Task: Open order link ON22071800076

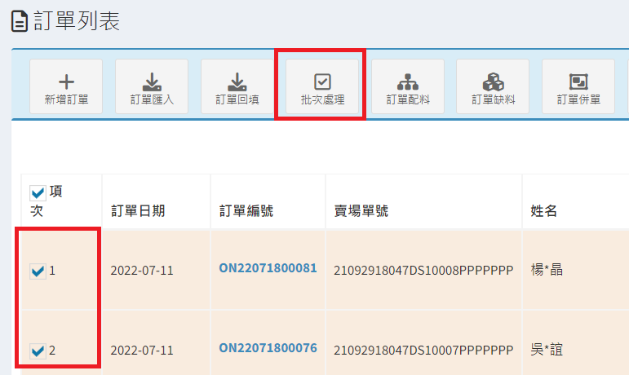Action: pyautogui.click(x=268, y=348)
